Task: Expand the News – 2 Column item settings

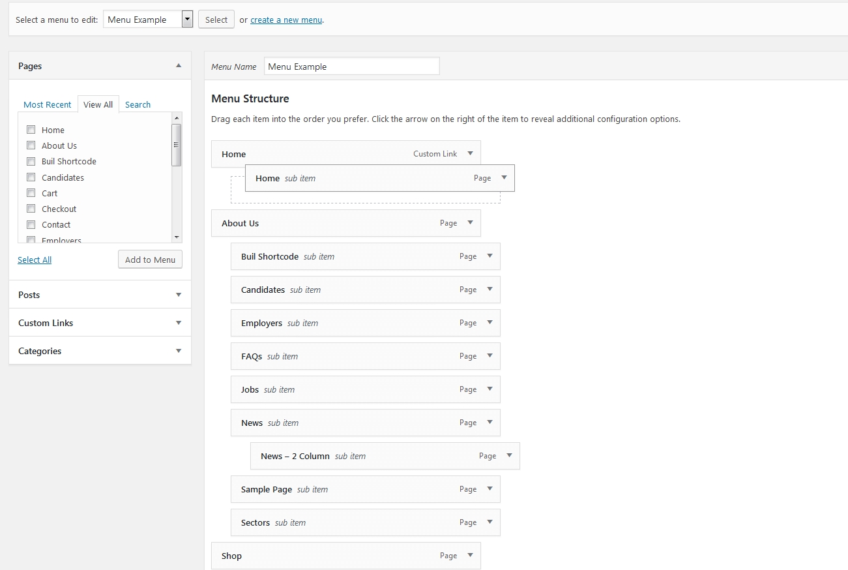Action: pos(510,456)
